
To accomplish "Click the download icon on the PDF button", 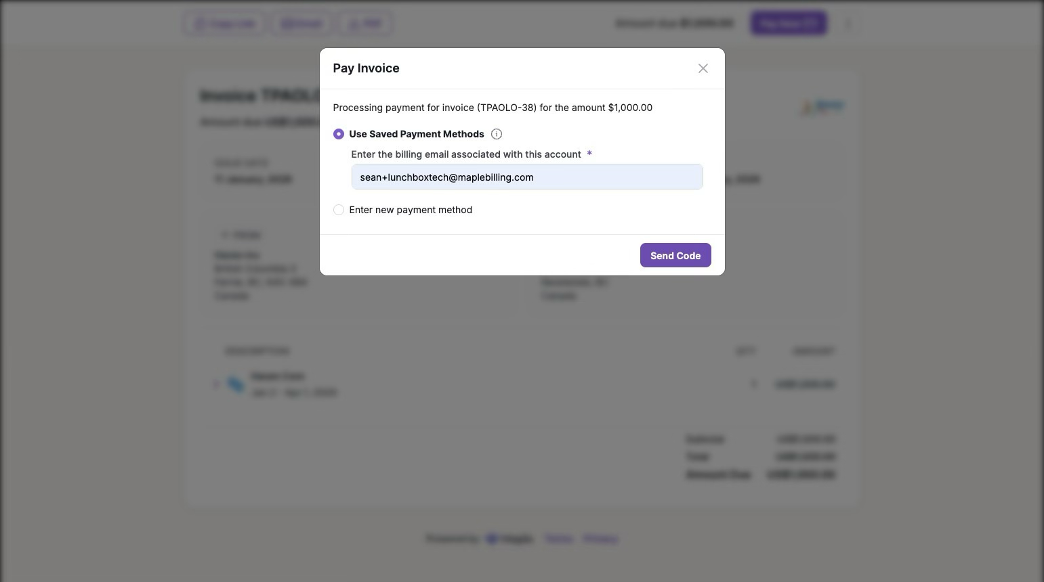I will 354,24.
